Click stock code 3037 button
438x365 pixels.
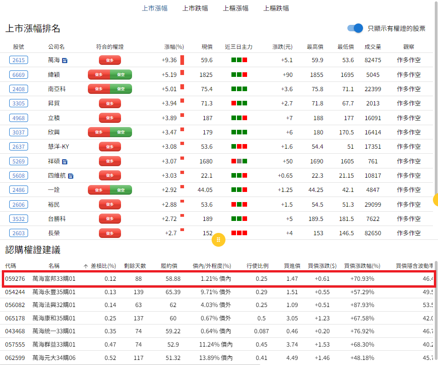(19, 132)
